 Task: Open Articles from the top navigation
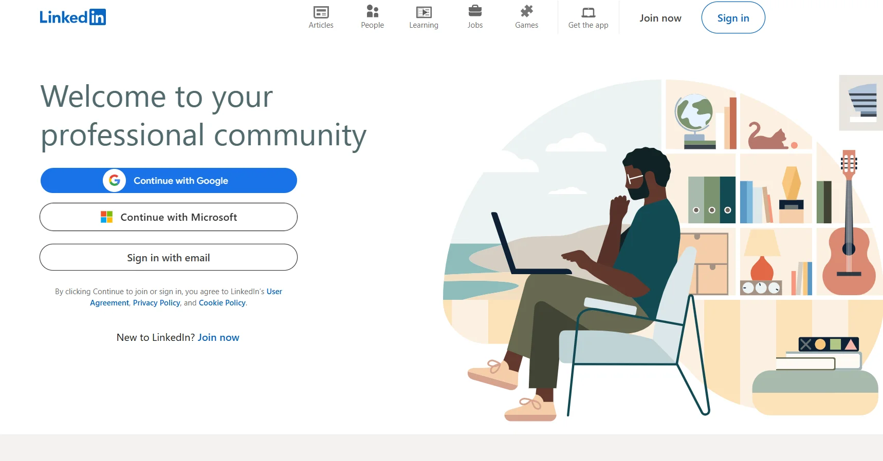(x=321, y=17)
